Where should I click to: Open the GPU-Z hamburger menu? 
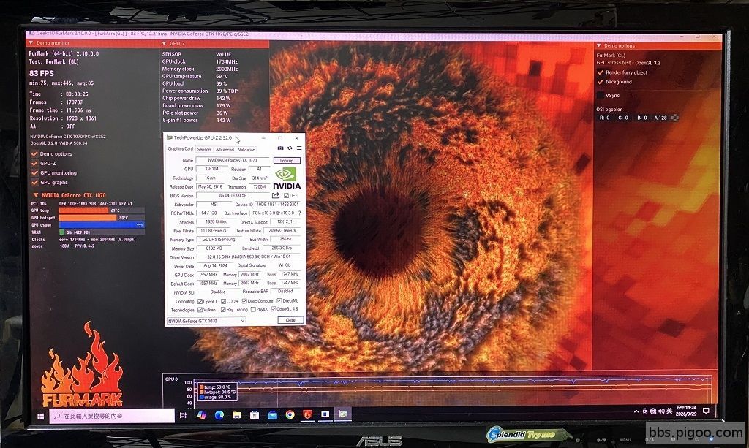(299, 148)
